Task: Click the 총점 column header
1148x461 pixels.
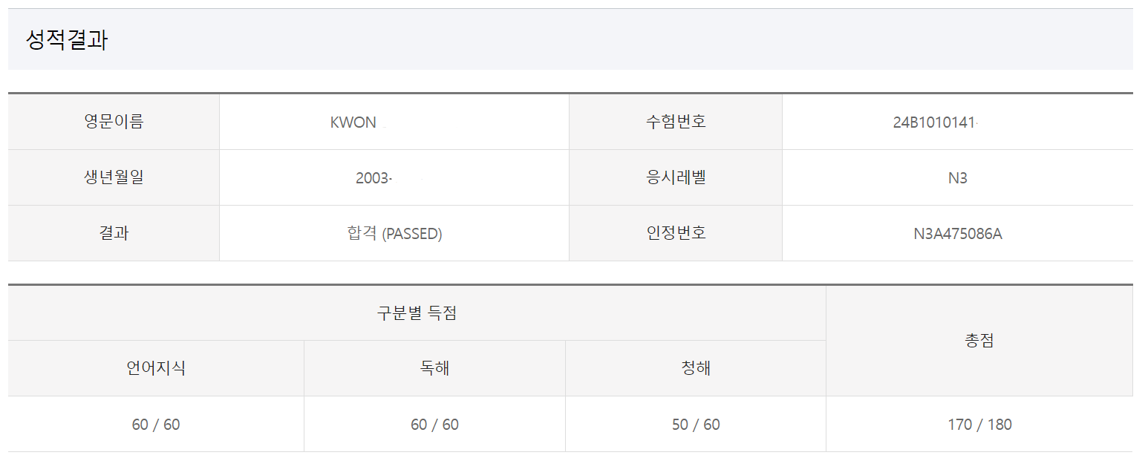Action: tap(979, 341)
